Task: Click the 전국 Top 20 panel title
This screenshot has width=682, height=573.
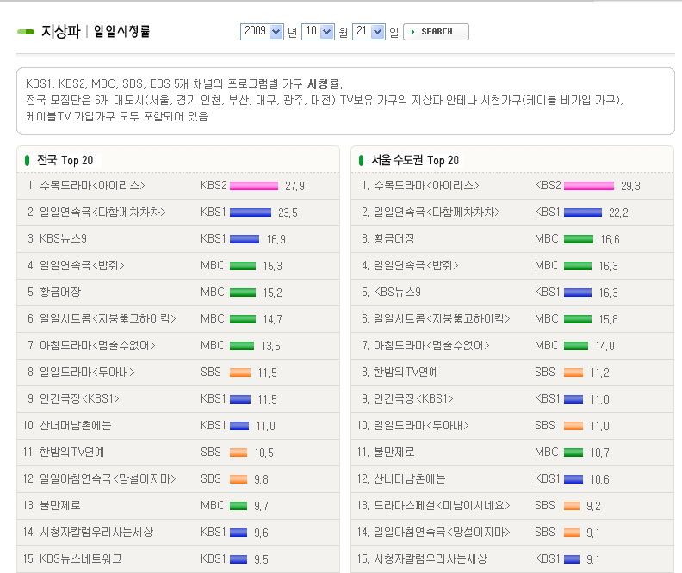Action: coord(65,160)
